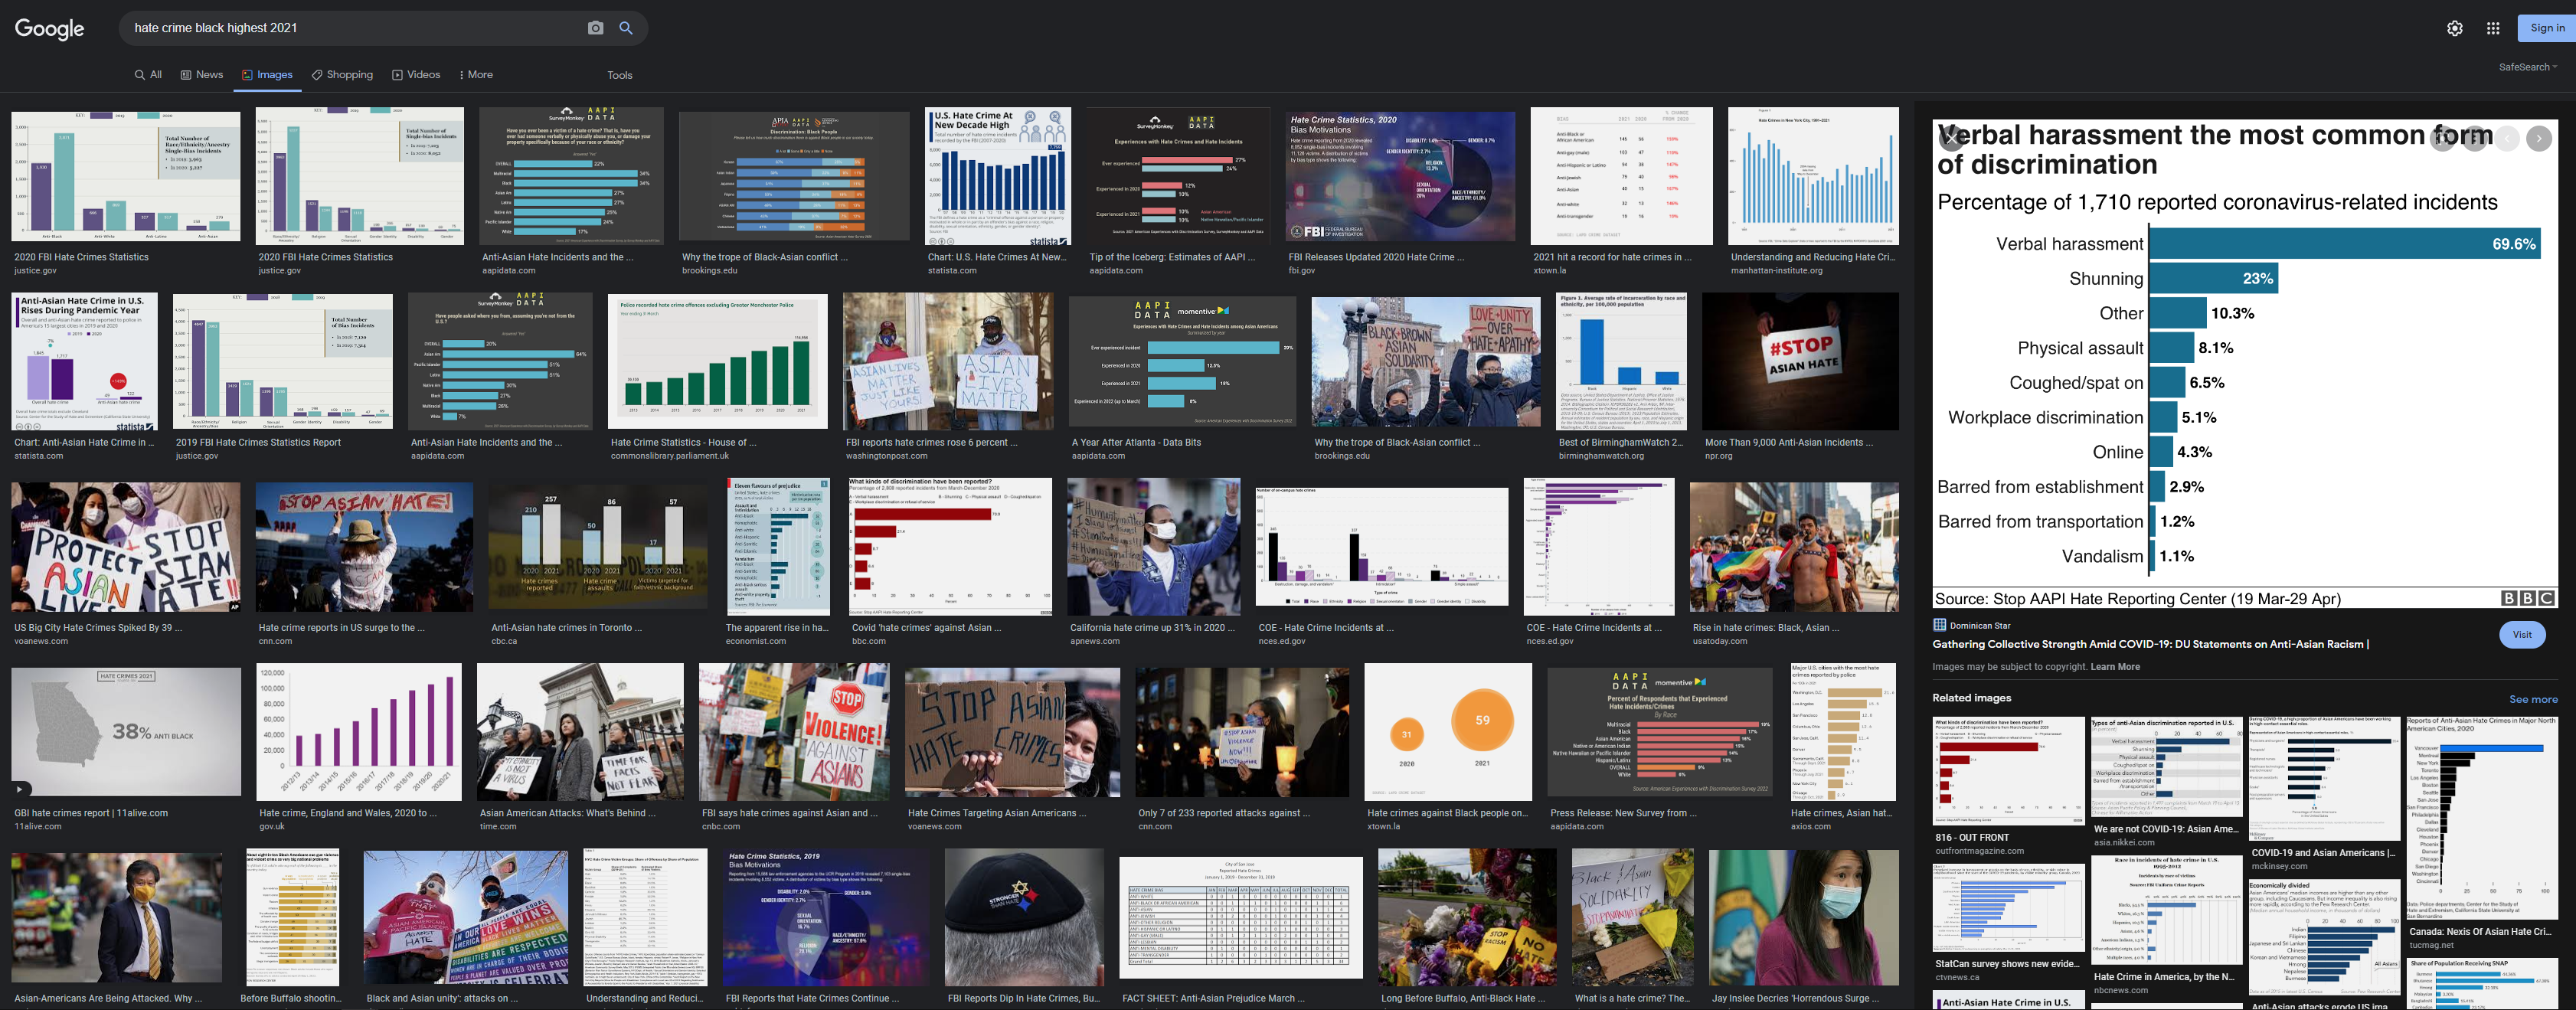Open the economist apparent rise in hate thumbnail
This screenshot has width=2576, height=1010.
click(778, 547)
